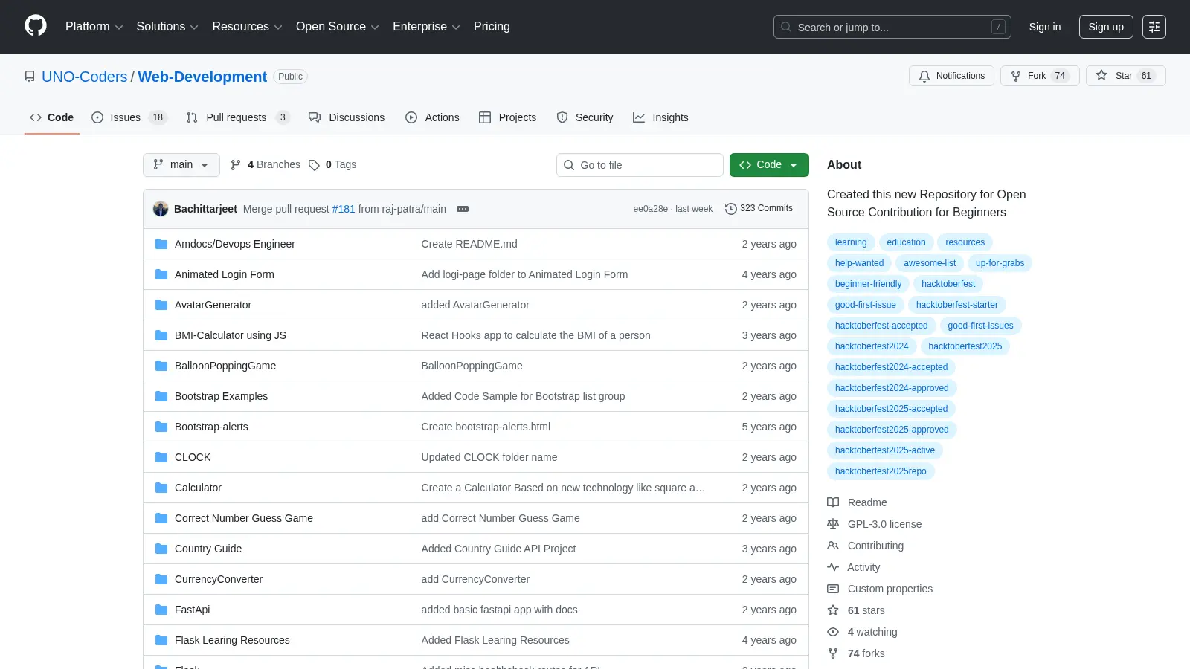
Task: Expand the Resources menu
Action: tap(247, 27)
